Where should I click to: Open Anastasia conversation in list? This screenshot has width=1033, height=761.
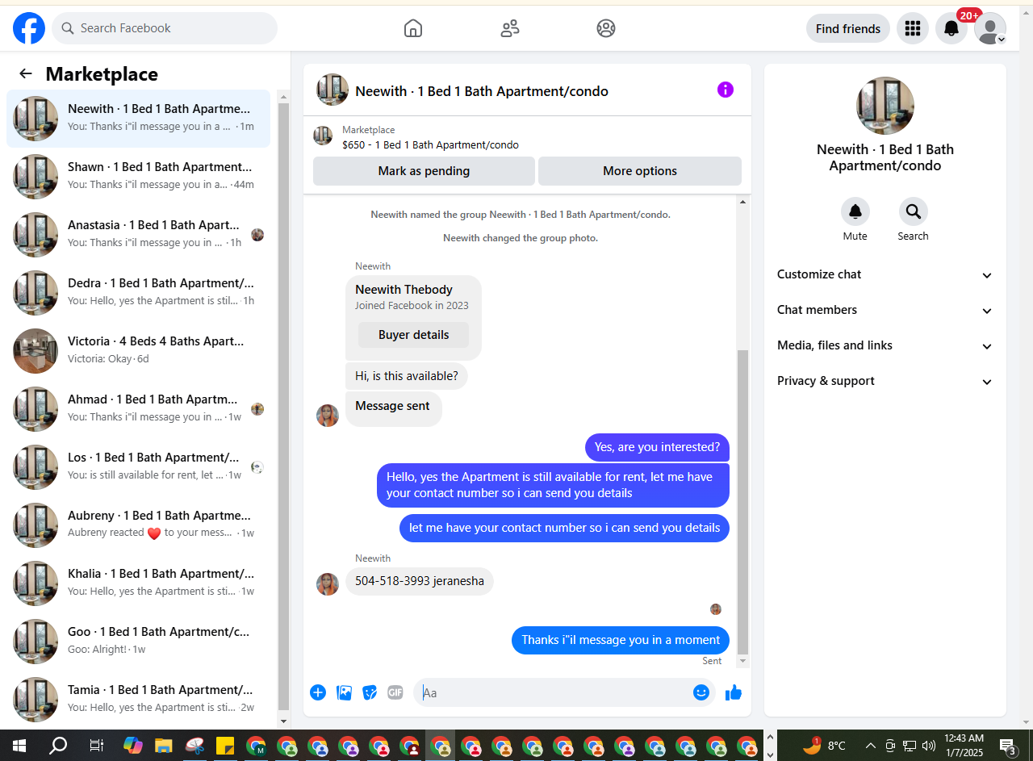tap(138, 235)
